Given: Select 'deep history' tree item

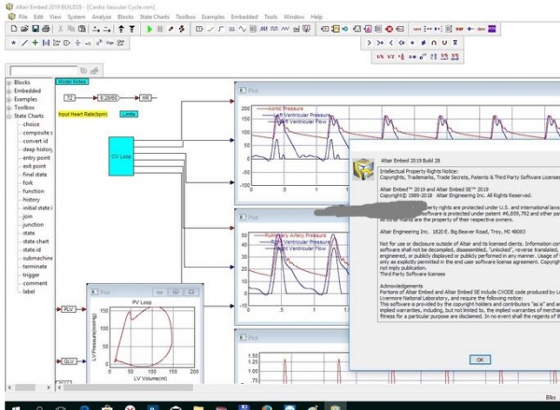Looking at the screenshot, I should [x=37, y=149].
